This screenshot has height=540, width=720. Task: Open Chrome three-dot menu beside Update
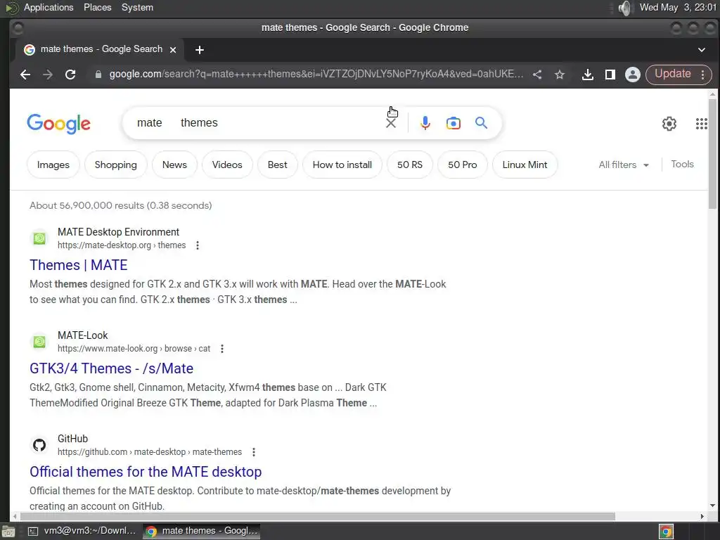coord(702,75)
